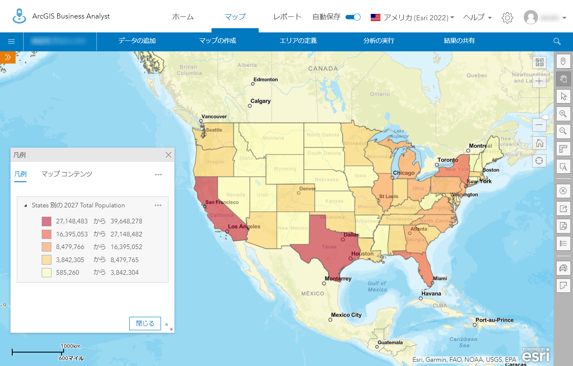Viewport: 573px width, 366px height.
Task: Click swatch for 3,842,305 range
Action: pos(46,260)
